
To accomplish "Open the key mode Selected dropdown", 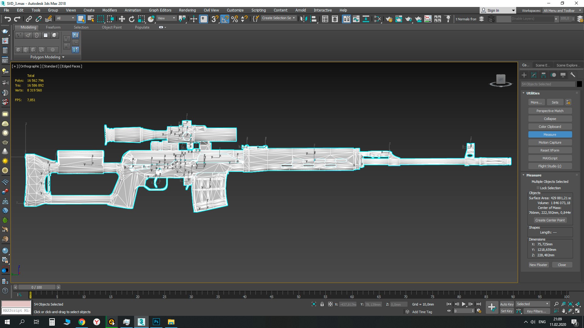I will click(533, 304).
